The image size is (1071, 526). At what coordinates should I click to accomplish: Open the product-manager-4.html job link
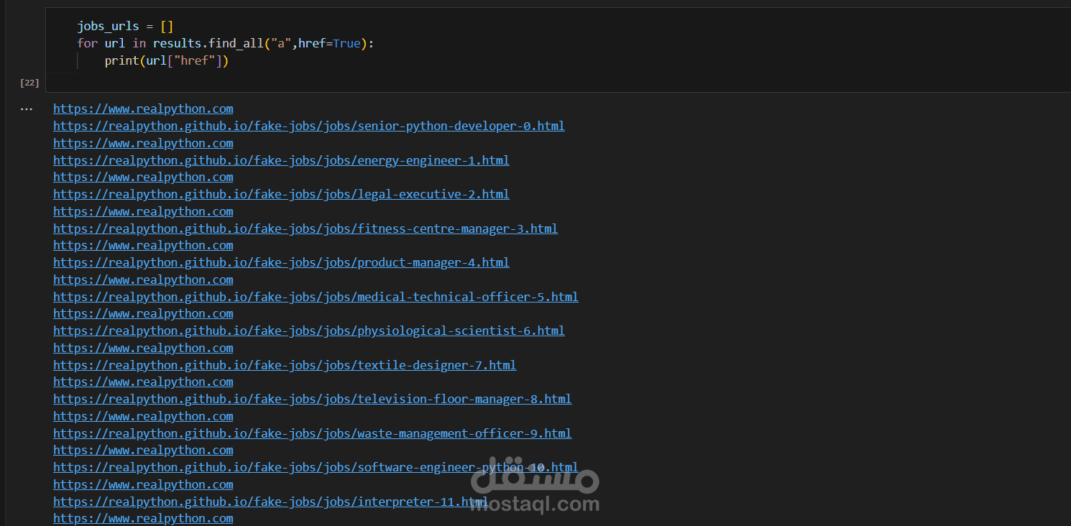[281, 263]
